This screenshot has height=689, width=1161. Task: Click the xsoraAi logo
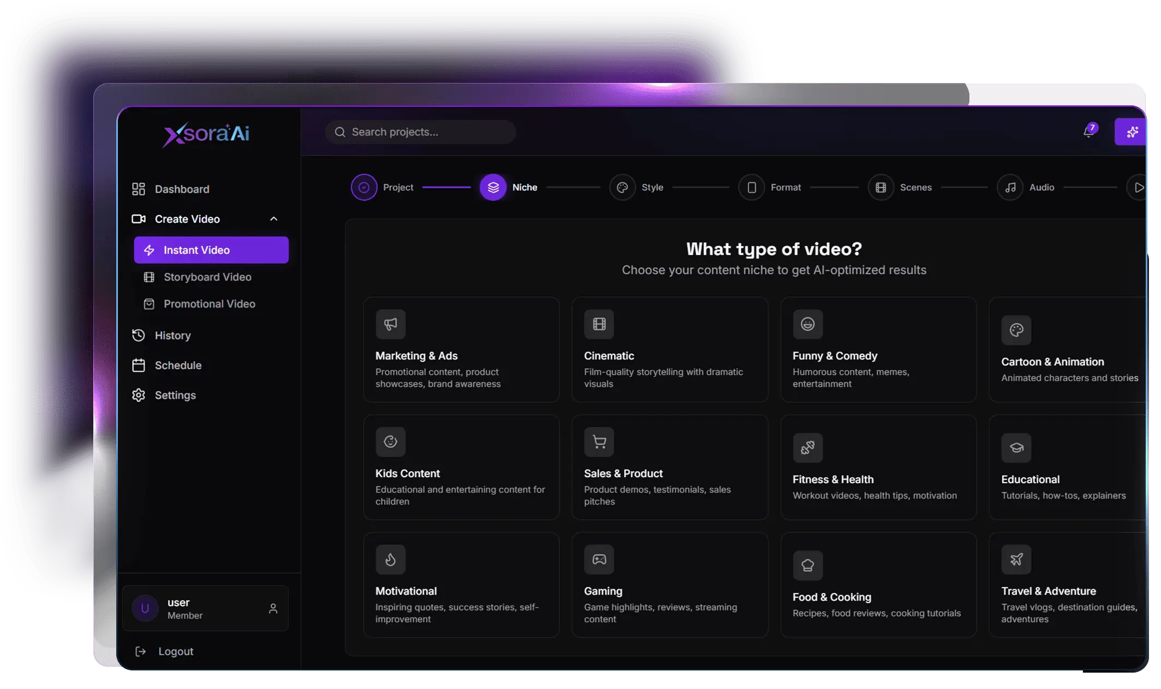[x=206, y=134]
